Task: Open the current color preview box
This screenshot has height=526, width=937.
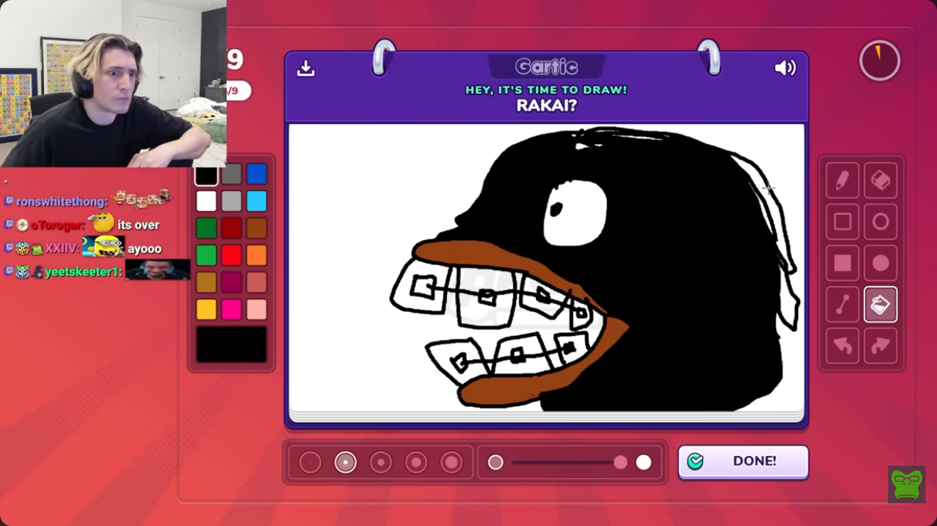Action: 231,345
